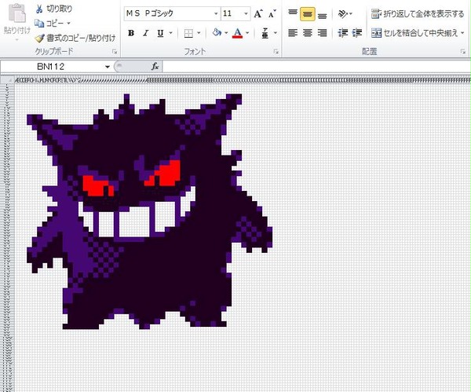Viewport: 471px width, 392px height.
Task: Open phonetic guide dropdown arrow
Action: 276,33
